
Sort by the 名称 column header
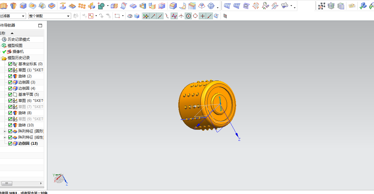click(22, 33)
